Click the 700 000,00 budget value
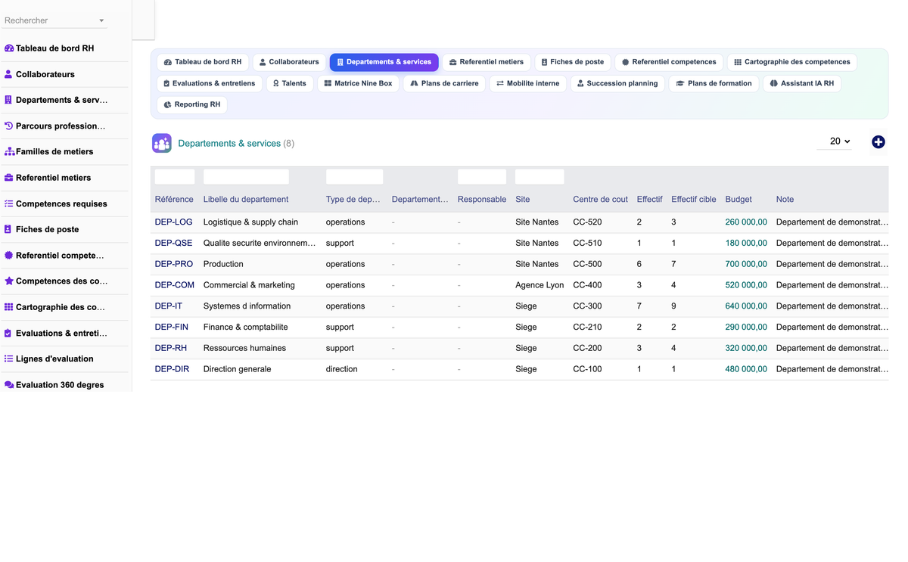The height and width of the screenshot is (562, 908). point(746,264)
